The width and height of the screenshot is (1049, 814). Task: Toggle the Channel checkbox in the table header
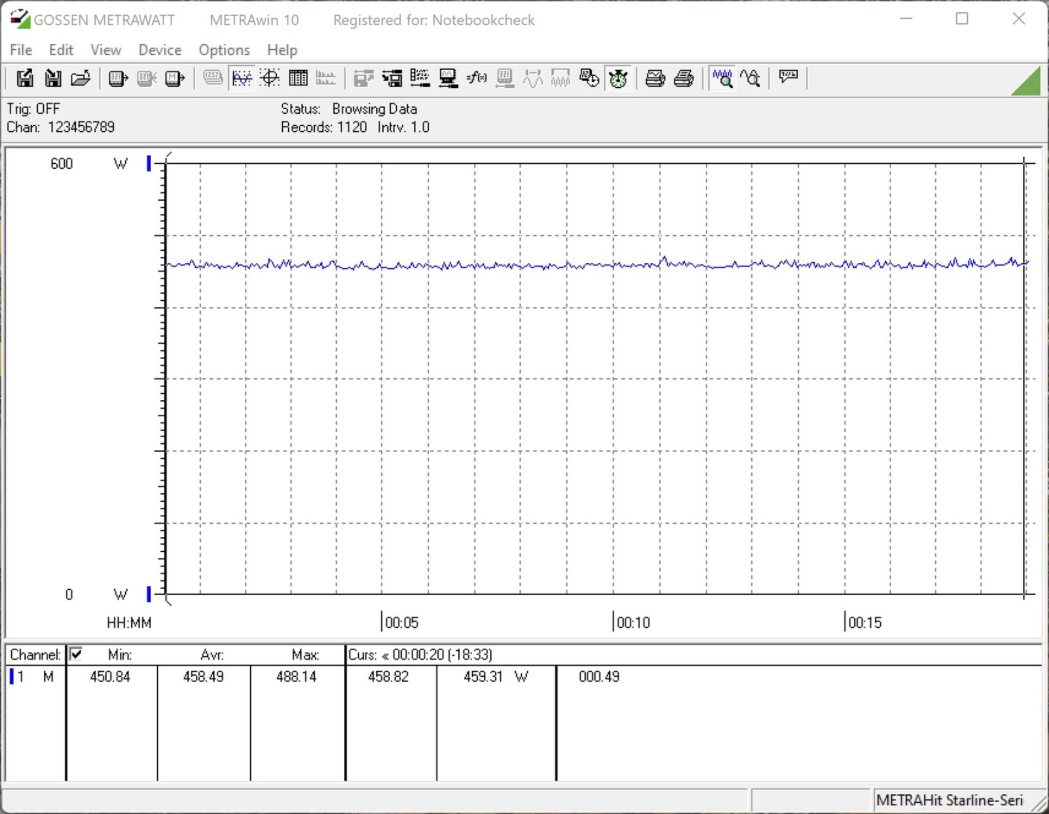click(x=76, y=654)
